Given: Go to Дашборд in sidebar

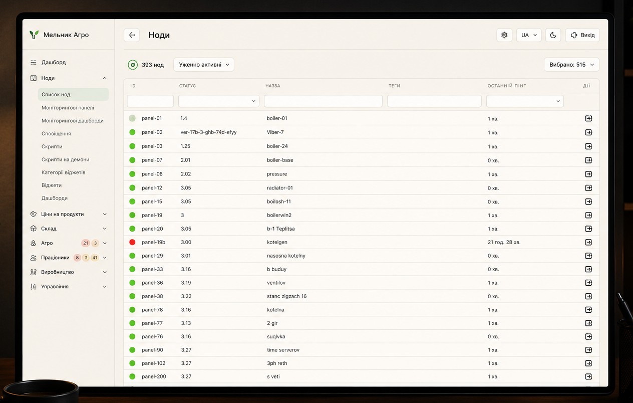Looking at the screenshot, I should (54, 63).
